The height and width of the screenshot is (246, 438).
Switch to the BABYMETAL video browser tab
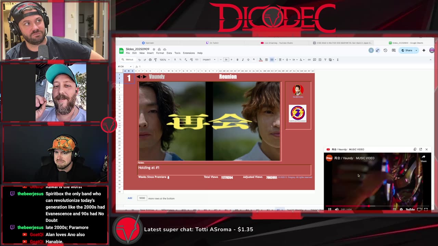(x=342, y=43)
